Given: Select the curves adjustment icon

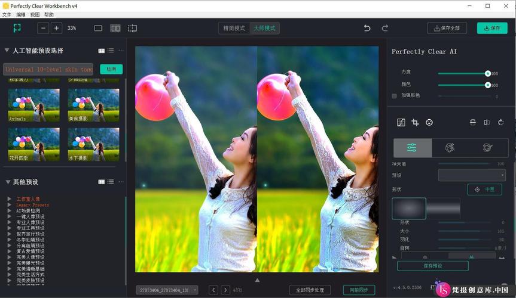Looking at the screenshot, I should tap(401, 122).
